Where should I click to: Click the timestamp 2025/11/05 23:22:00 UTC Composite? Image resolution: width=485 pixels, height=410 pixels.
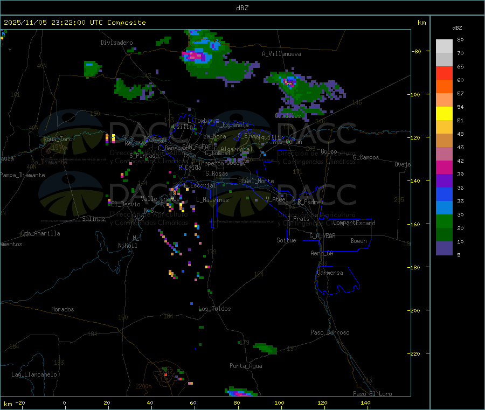point(74,23)
